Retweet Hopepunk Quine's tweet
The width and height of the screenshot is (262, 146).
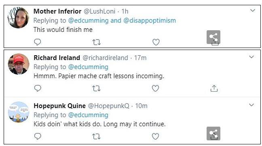[97, 136]
